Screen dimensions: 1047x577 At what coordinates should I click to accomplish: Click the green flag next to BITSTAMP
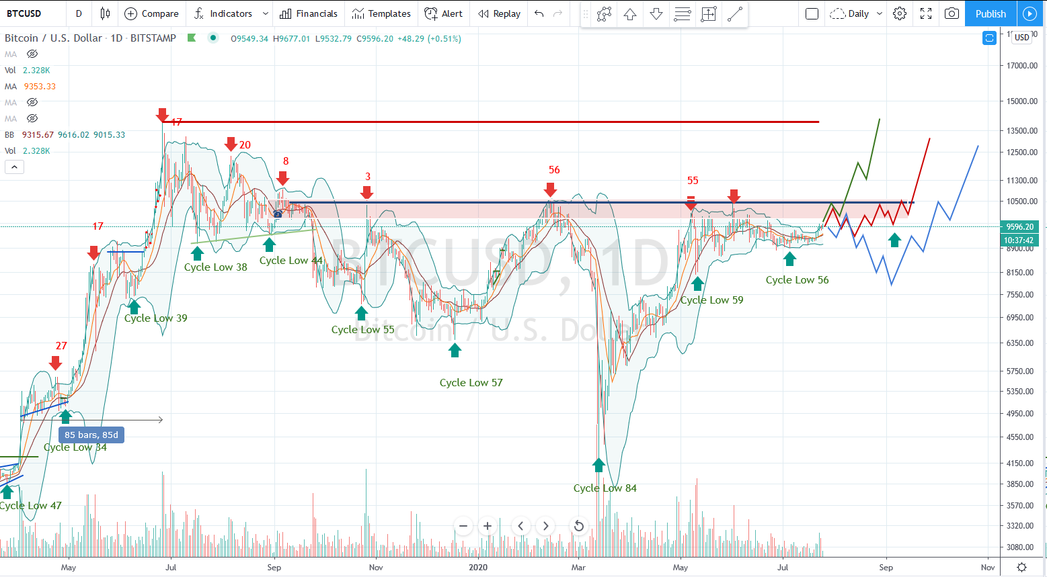click(192, 38)
